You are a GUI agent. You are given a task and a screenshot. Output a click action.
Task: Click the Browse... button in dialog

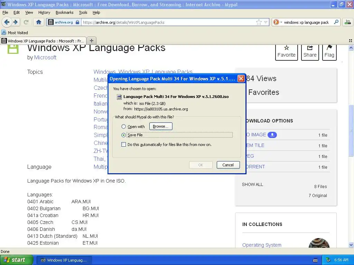pyautogui.click(x=161, y=126)
